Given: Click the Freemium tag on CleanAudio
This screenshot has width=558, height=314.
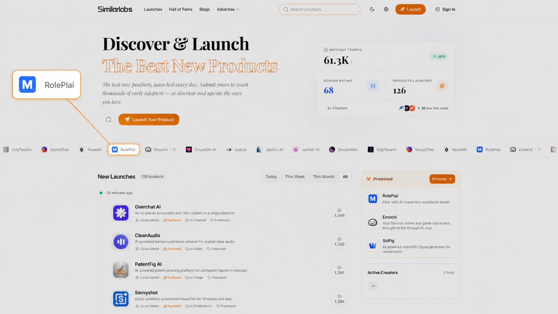Looking at the screenshot, I should point(216,249).
